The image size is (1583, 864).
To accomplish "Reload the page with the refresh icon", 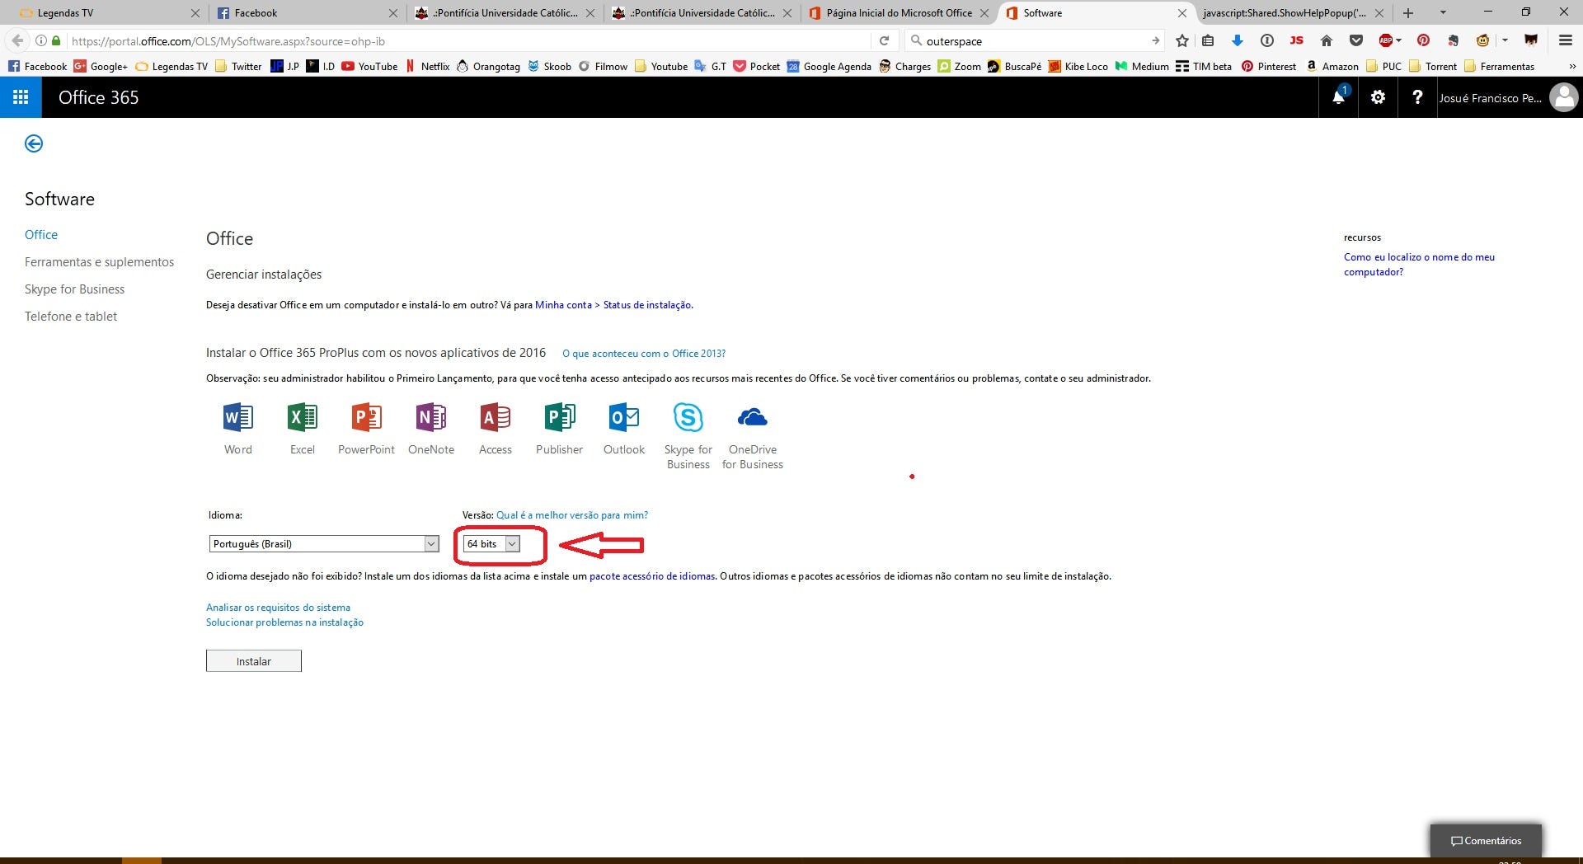I will 884,40.
